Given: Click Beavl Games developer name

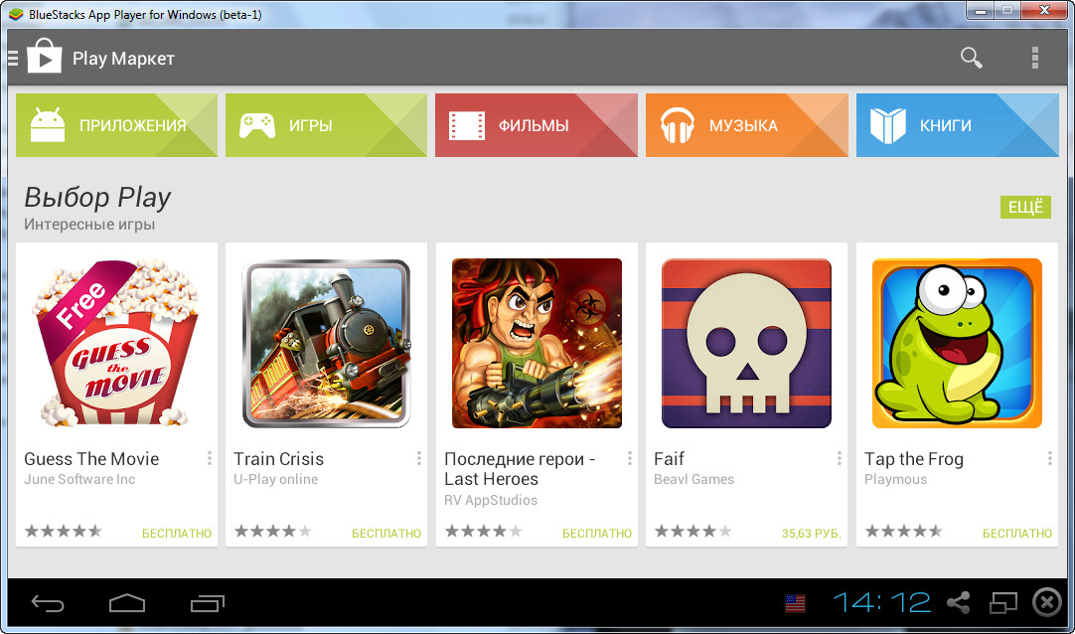Looking at the screenshot, I should 693,479.
